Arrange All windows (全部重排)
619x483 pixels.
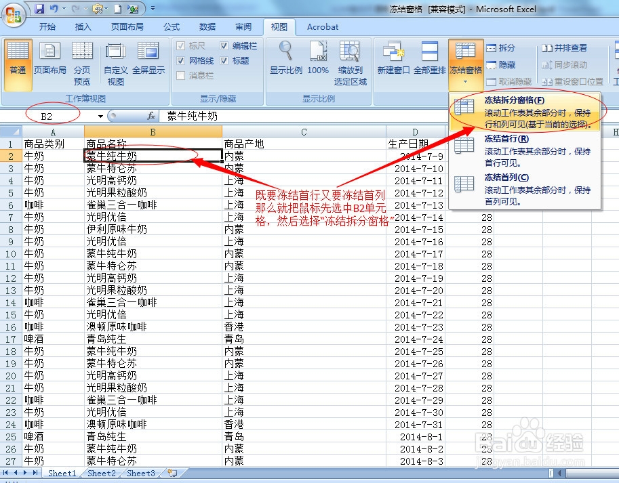(430, 59)
